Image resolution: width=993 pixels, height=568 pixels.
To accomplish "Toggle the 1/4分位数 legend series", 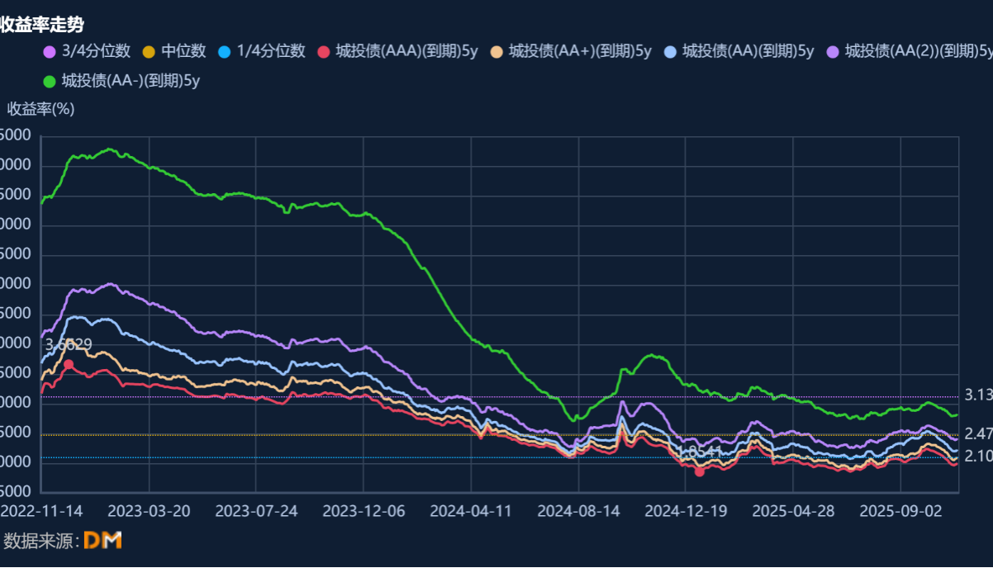I will pos(261,51).
